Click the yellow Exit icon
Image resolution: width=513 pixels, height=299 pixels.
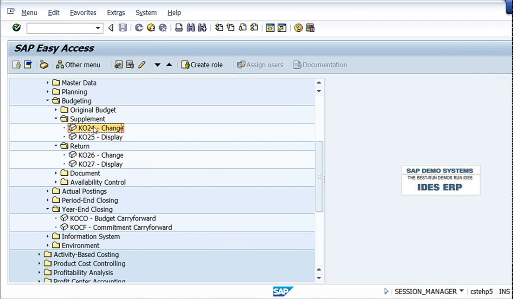[x=151, y=28]
